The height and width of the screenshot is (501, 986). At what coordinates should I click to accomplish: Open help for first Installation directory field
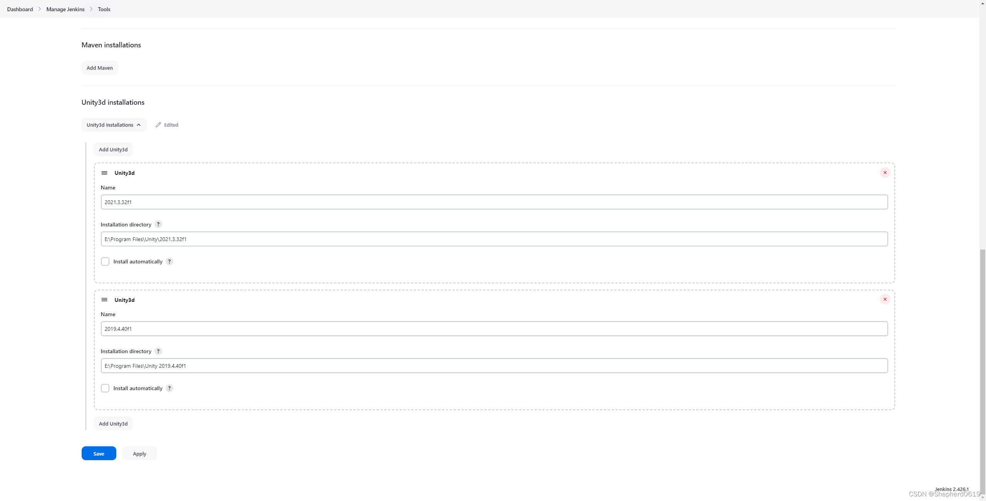click(158, 224)
